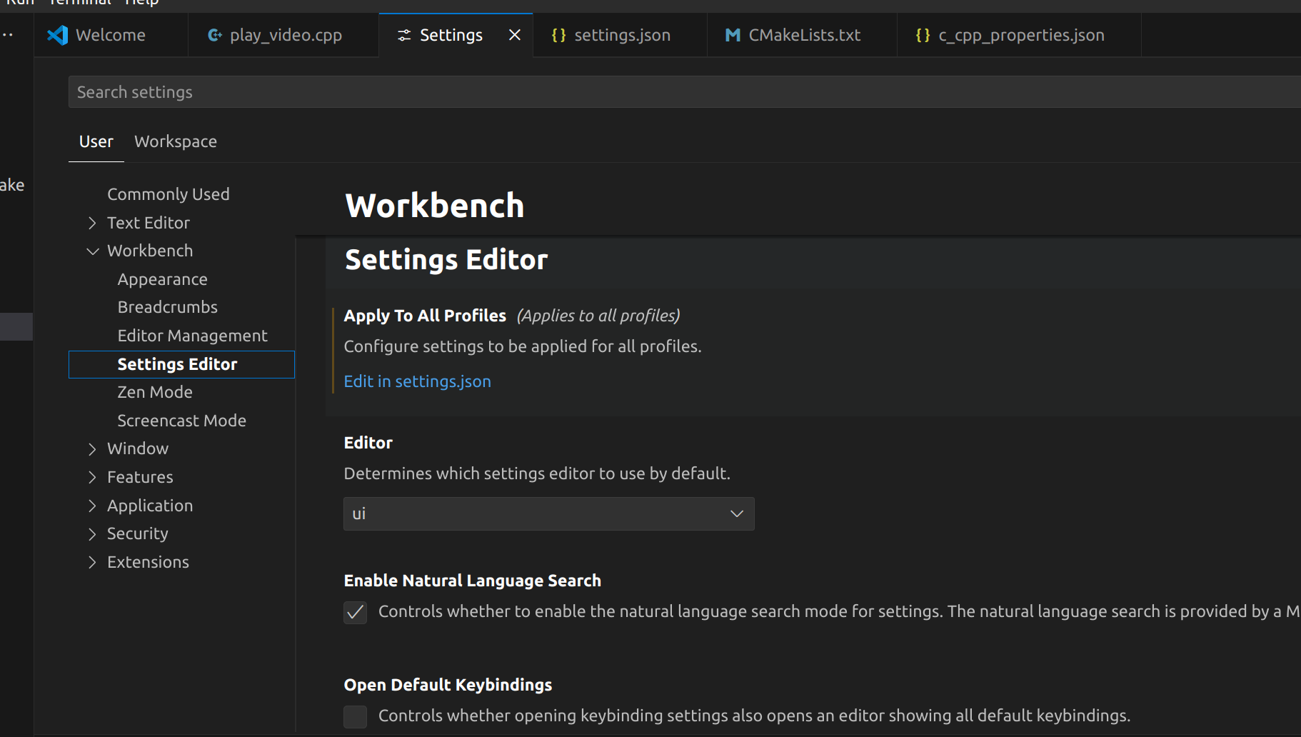Image resolution: width=1301 pixels, height=737 pixels.
Task: Disable the Enable Natural Language Search checkbox
Action: 355,612
